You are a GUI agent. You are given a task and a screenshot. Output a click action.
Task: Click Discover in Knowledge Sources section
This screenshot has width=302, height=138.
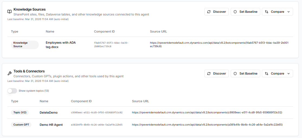coord(216,12)
